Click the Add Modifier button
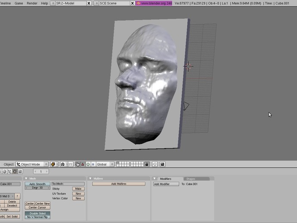 point(166,184)
